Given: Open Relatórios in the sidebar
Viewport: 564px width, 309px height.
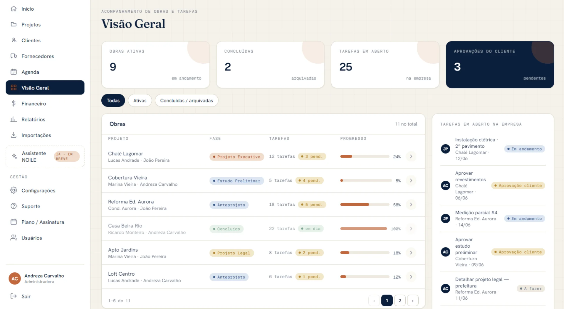Looking at the screenshot, I should coord(45,119).
